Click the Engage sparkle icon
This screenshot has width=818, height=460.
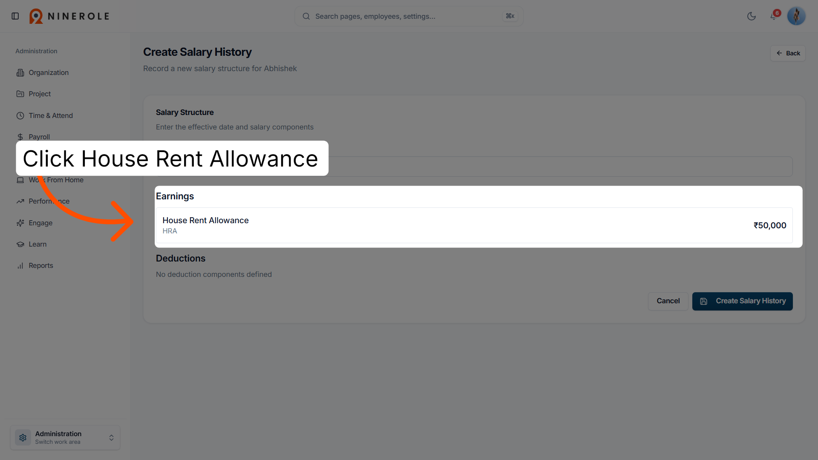click(20, 223)
